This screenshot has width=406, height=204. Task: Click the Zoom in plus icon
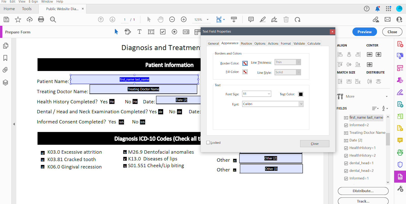[184, 20]
